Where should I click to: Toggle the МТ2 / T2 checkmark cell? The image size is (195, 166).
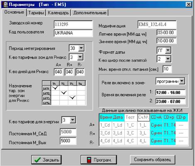pos(64,93)
